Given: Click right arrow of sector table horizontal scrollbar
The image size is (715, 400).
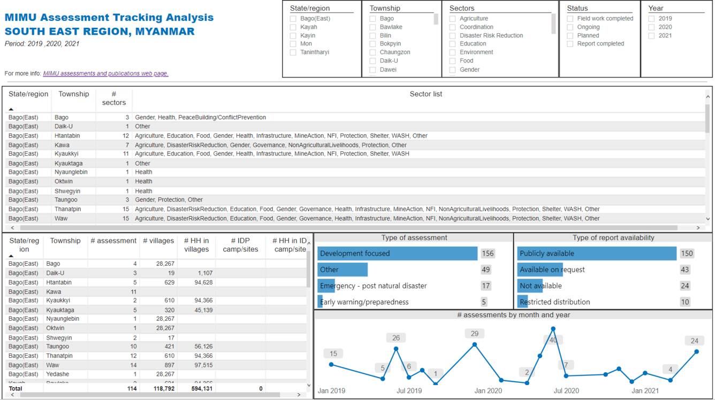Looking at the screenshot, I should click(698, 228).
